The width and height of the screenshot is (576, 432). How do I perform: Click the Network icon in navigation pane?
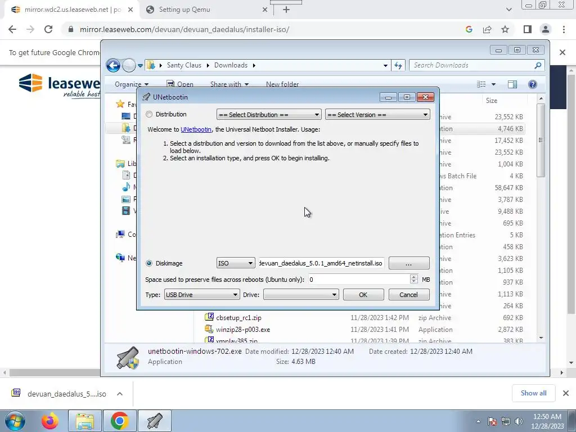pos(120,258)
